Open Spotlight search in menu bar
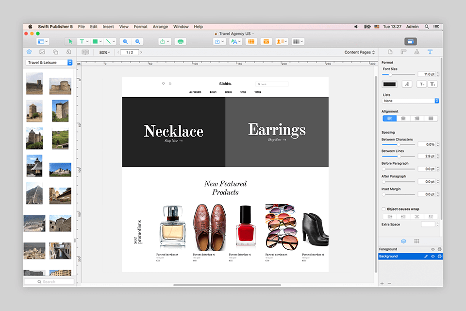 [427, 27]
